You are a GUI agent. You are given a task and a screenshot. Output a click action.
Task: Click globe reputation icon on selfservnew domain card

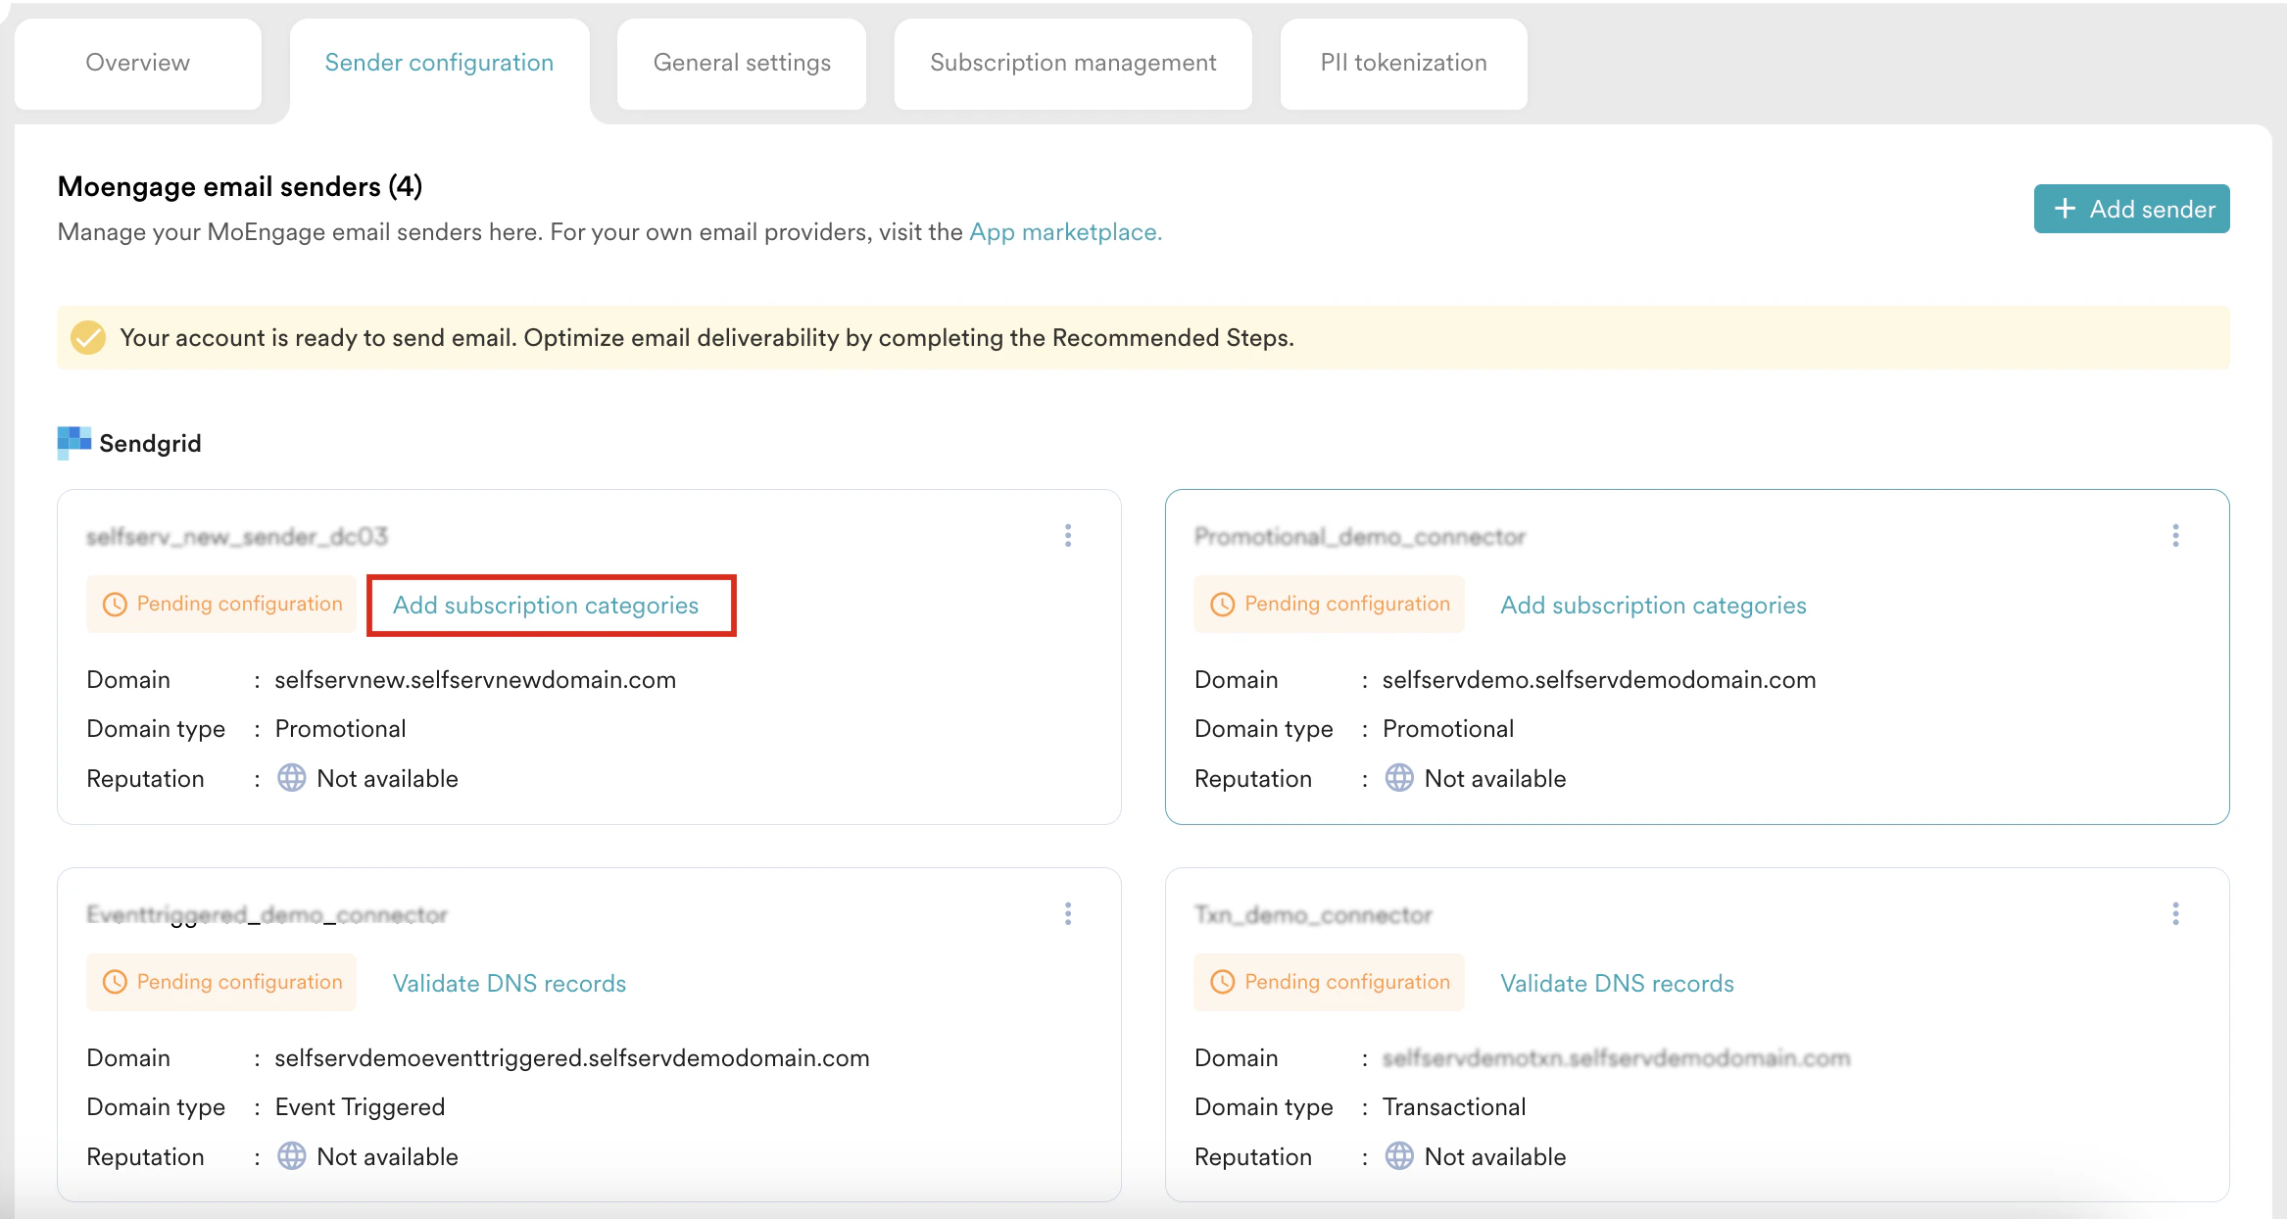291,778
